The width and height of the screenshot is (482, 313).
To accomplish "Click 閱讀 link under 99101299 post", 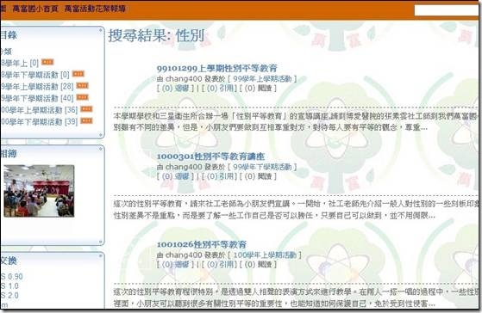I will point(259,89).
